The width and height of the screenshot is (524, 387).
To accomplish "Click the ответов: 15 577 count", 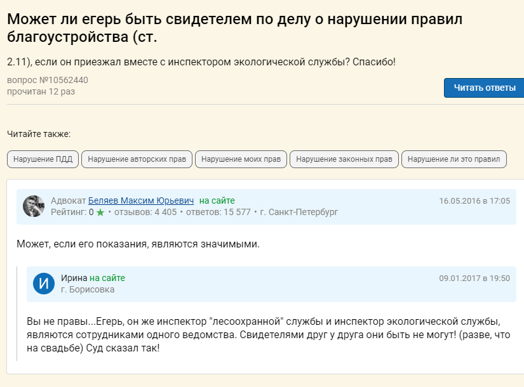I will click(x=217, y=212).
